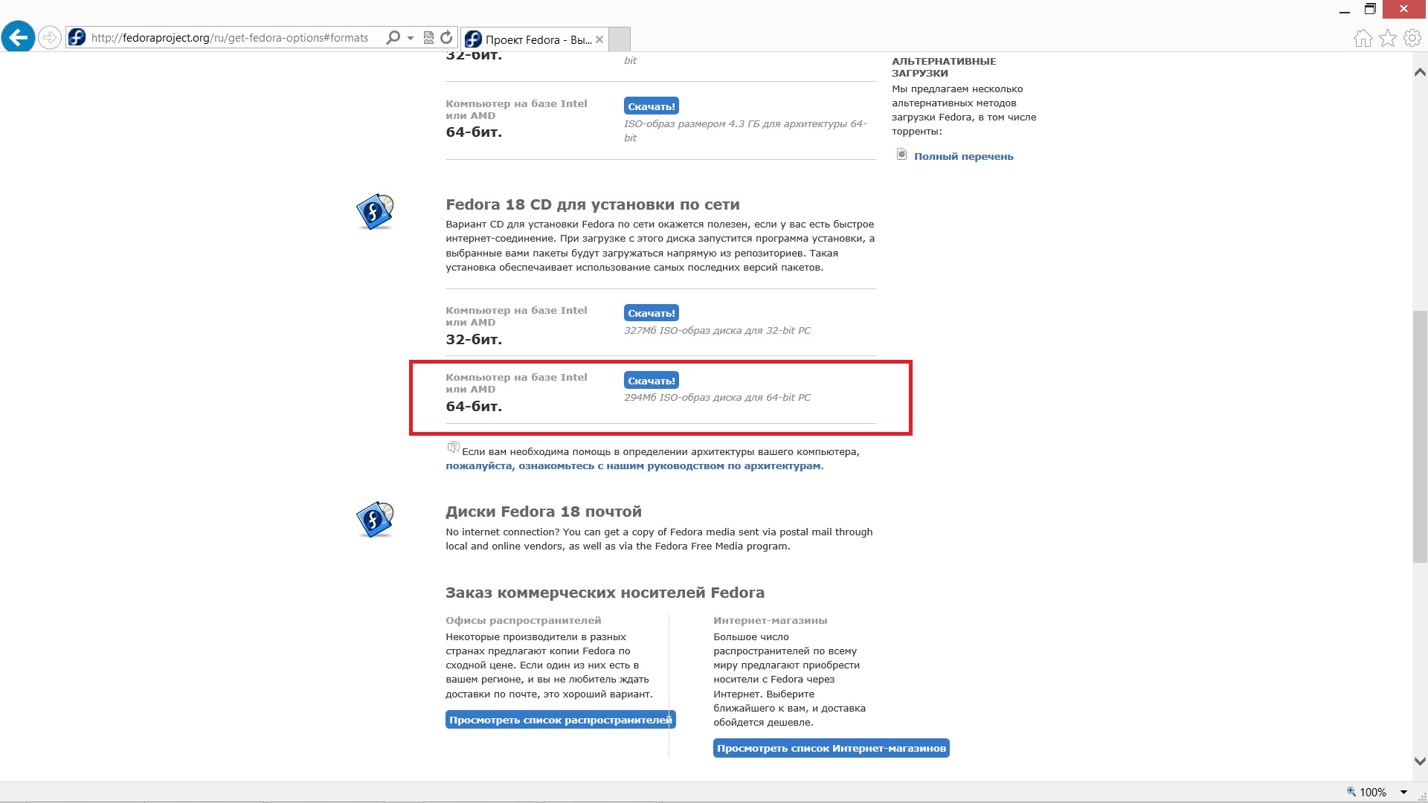Click the address bar URL field
The image size is (1428, 803).
(x=229, y=37)
